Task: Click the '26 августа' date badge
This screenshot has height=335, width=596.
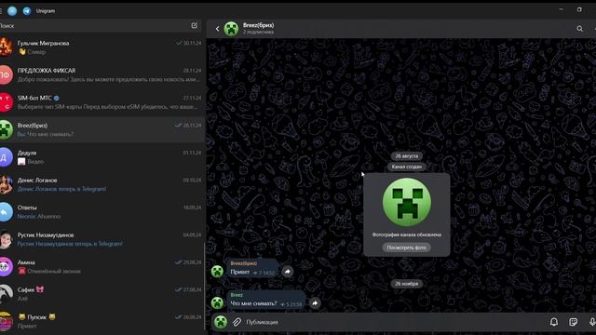Action: 406,156
